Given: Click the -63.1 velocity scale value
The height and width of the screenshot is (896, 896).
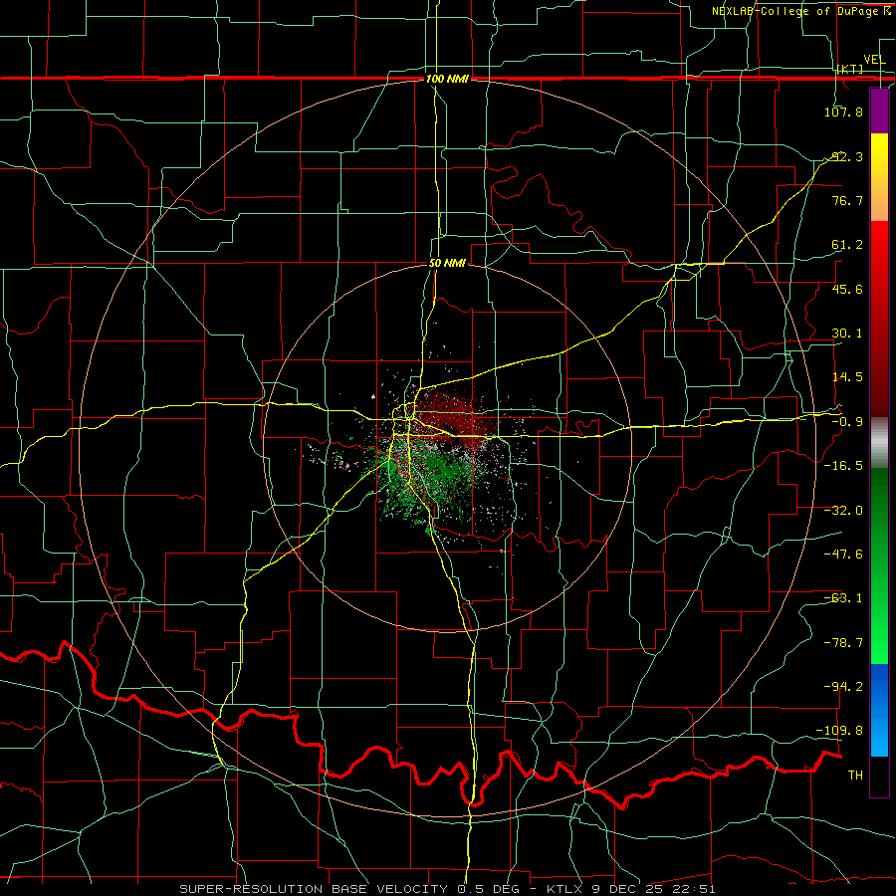Looking at the screenshot, I should [x=843, y=598].
